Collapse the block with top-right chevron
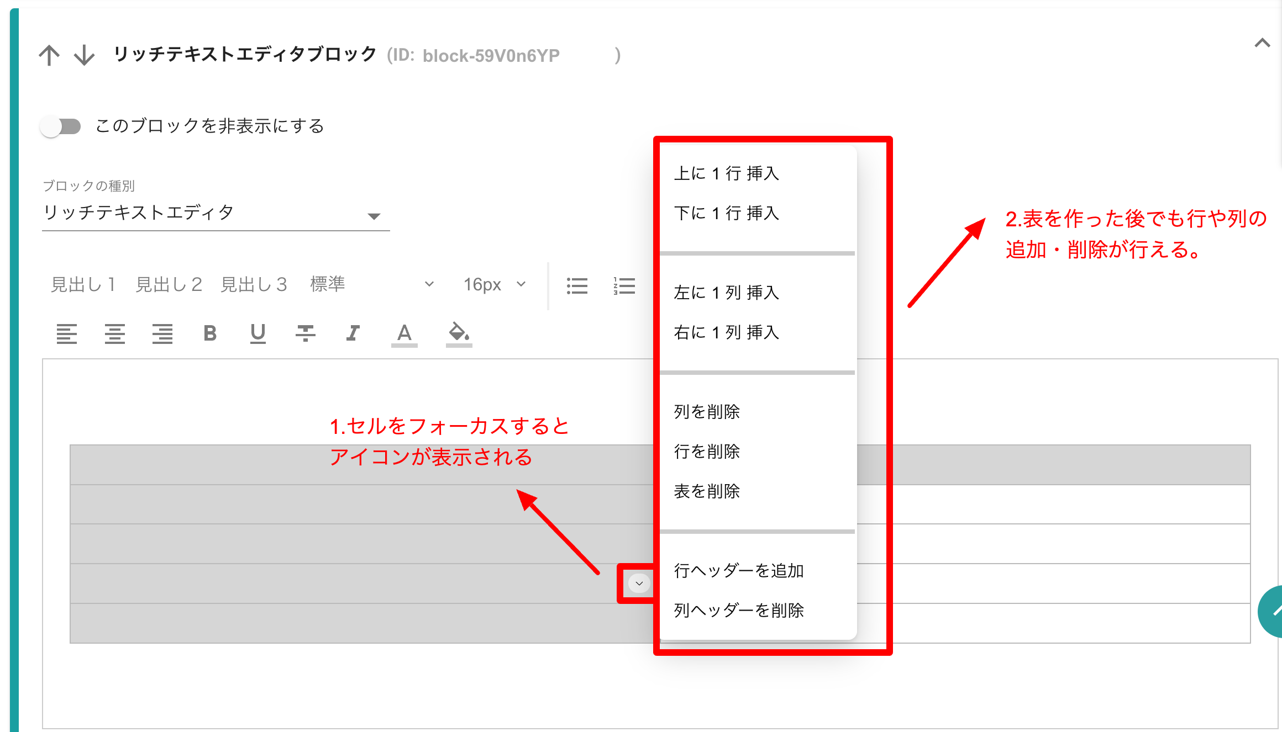The height and width of the screenshot is (732, 1282). pos(1262,43)
